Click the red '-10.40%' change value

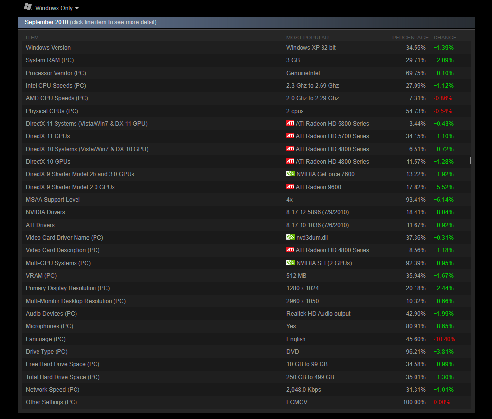[444, 339]
